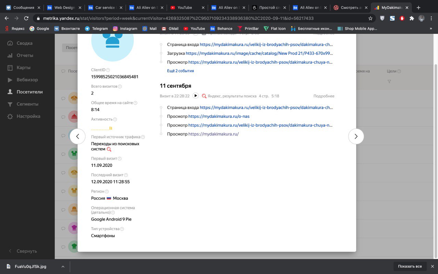Image resolution: width=438 pixels, height=274 pixels.
Task: Click the address bar URL
Action: [178, 18]
